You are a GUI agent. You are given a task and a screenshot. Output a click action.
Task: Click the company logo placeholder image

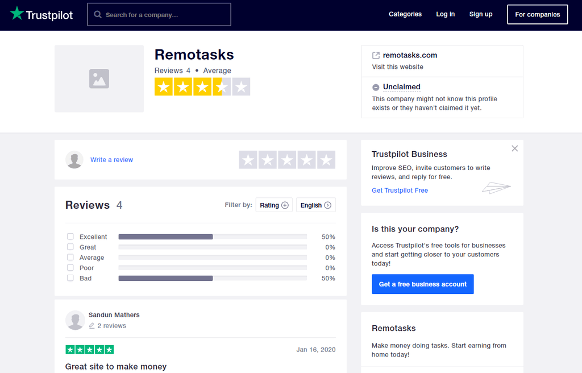[99, 78]
